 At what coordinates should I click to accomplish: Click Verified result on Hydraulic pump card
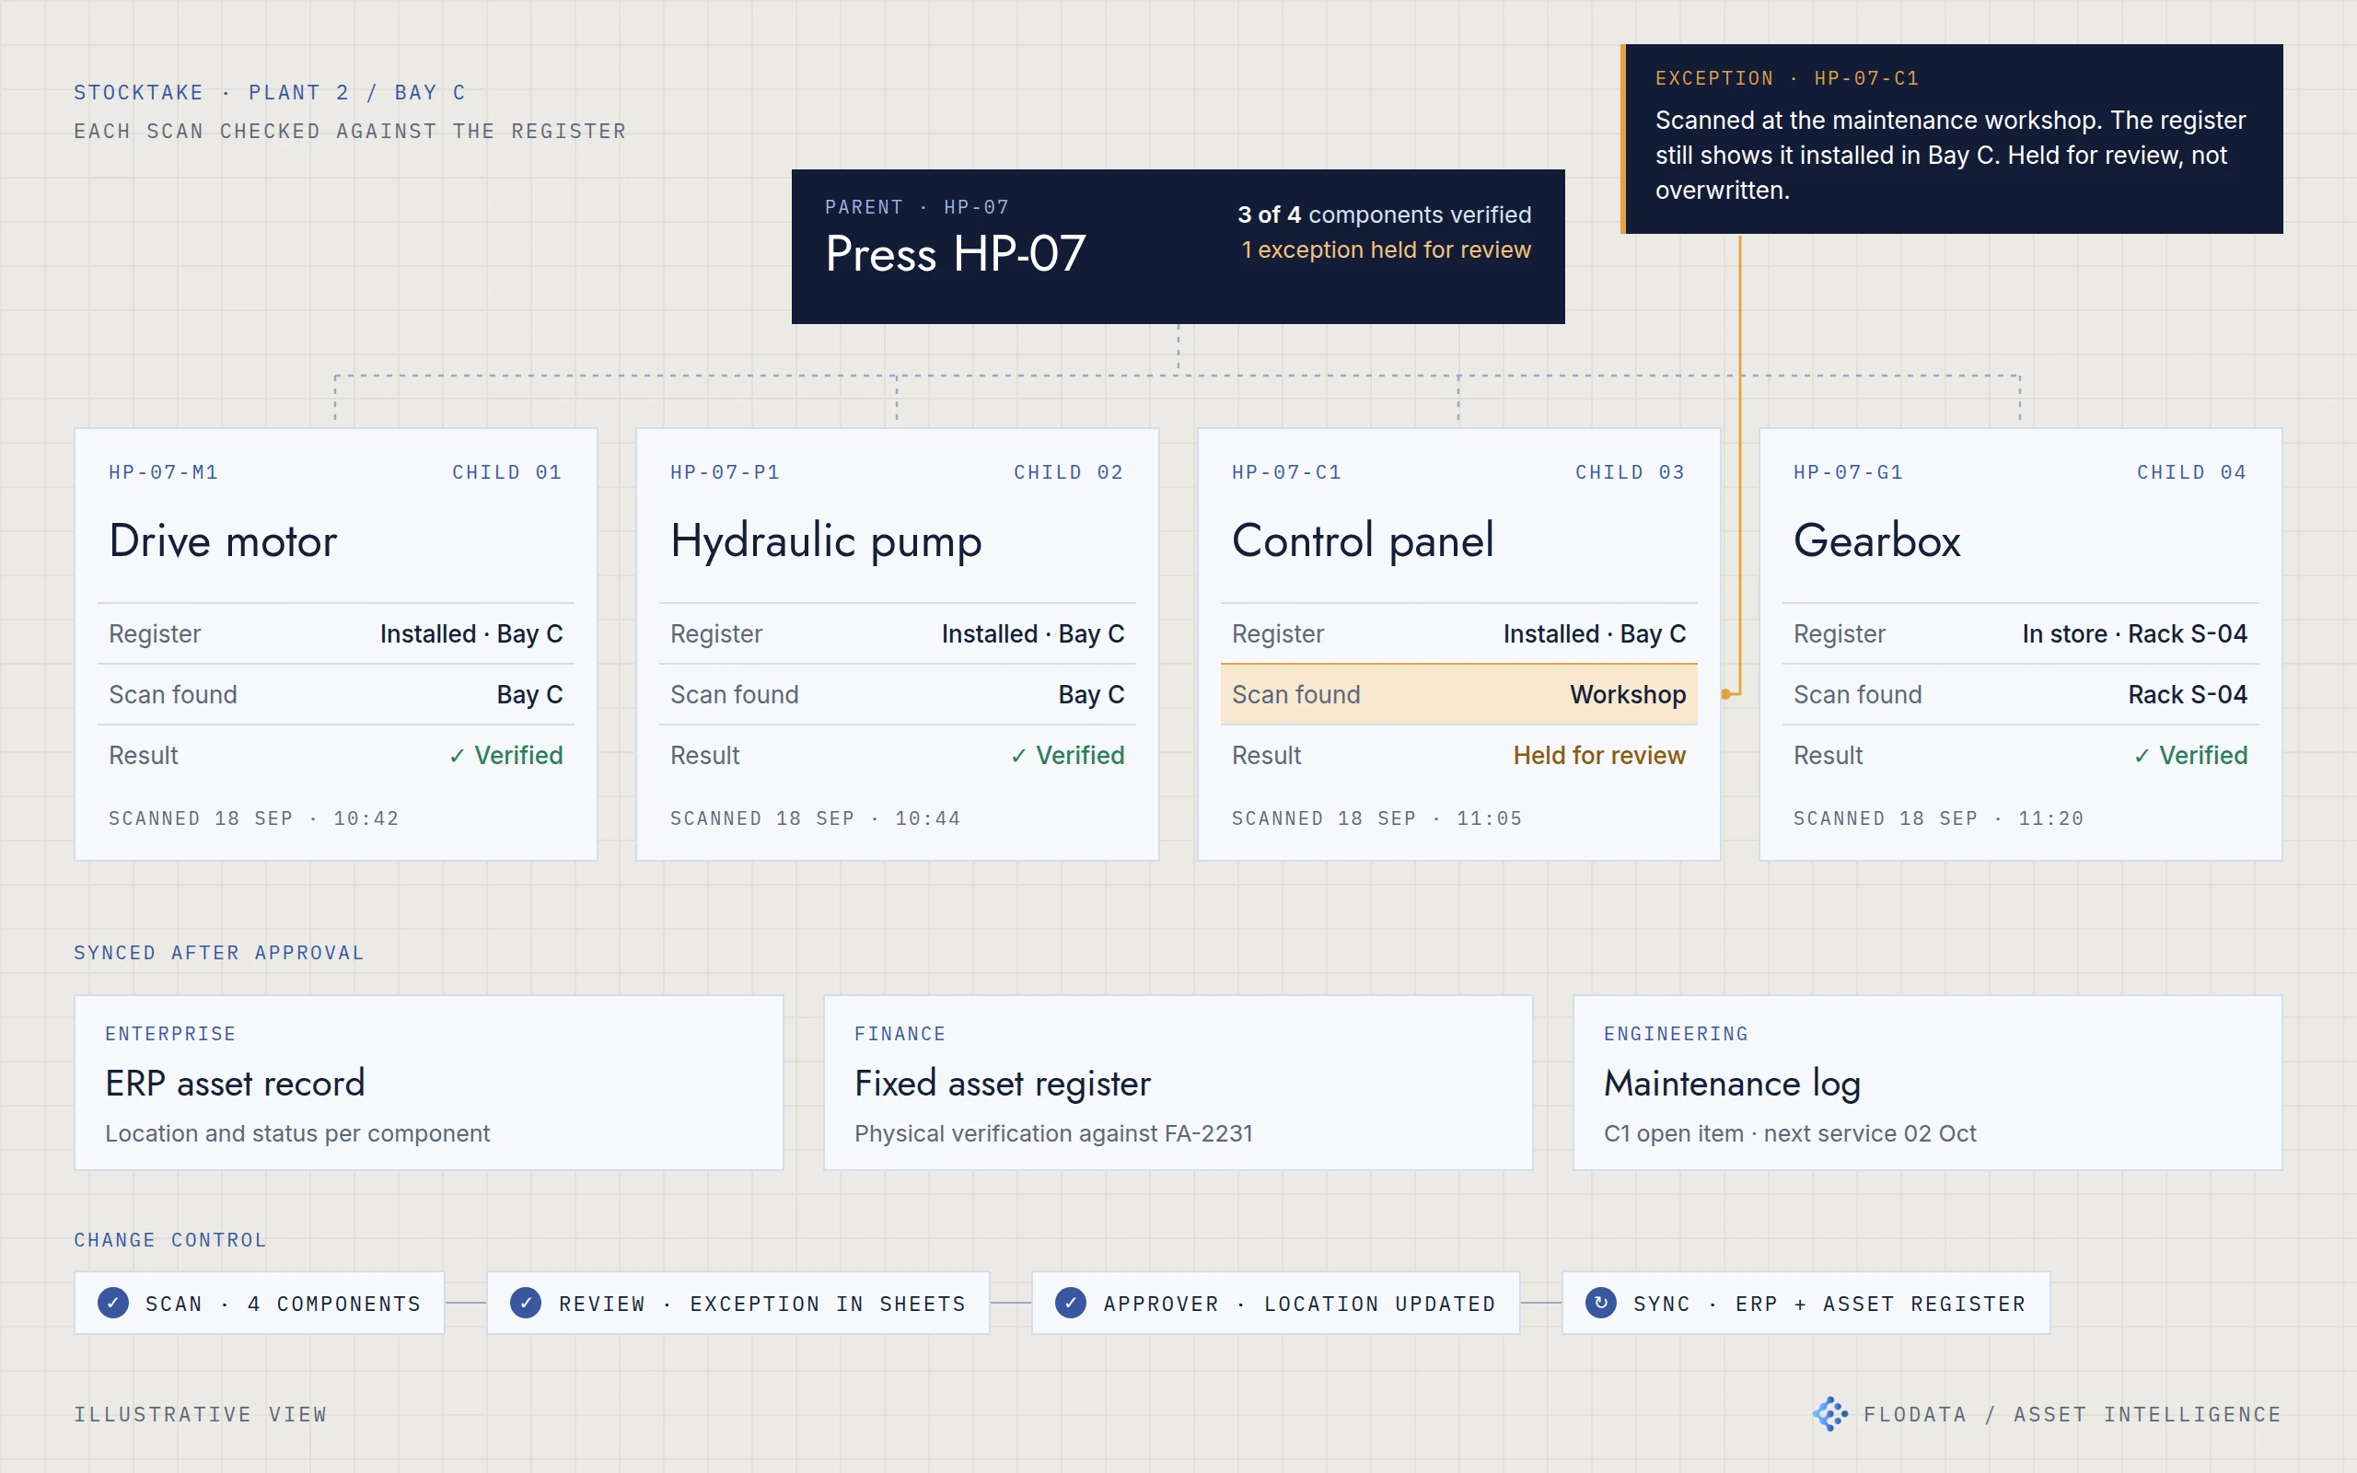(1067, 755)
